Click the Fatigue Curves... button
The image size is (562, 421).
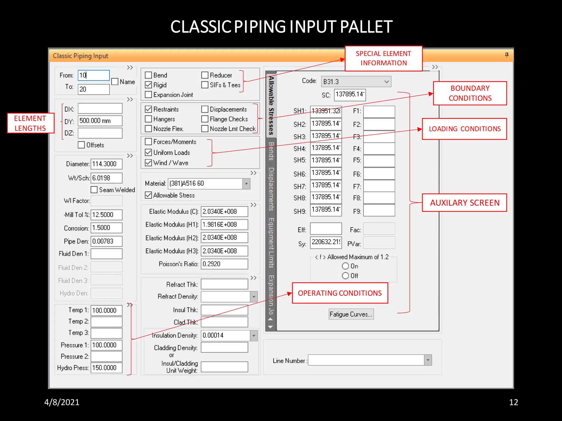click(351, 314)
